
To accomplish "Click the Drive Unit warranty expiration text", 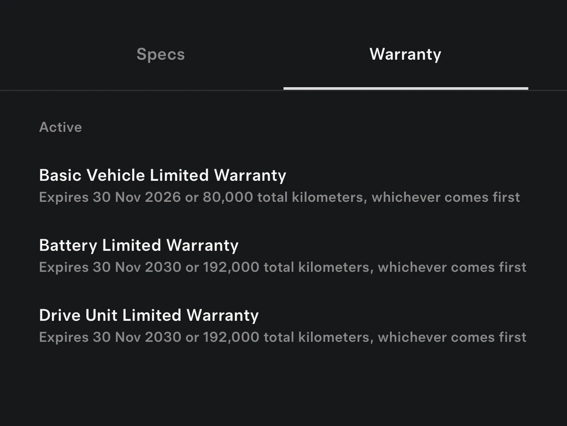I will click(x=283, y=337).
